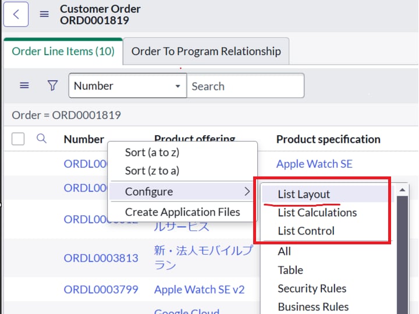Click the scrollbar up arrow in submenu
Image resolution: width=419 pixels, height=314 pixels.
(402, 190)
